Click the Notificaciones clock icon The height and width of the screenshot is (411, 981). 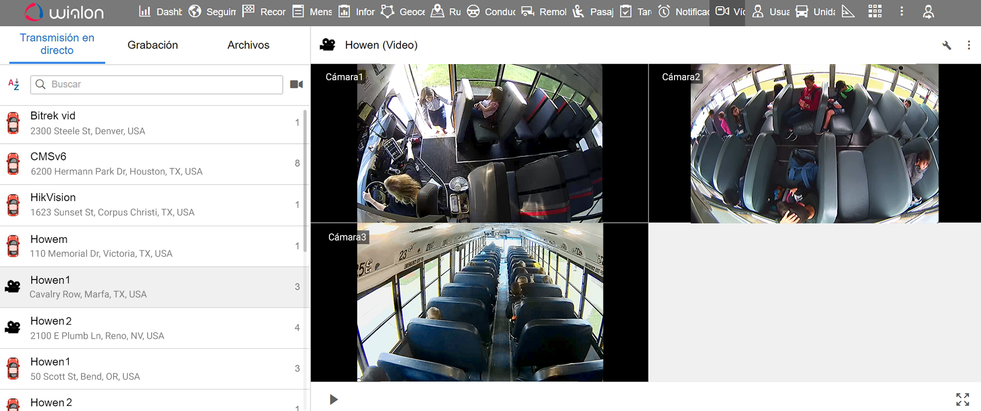pyautogui.click(x=664, y=12)
